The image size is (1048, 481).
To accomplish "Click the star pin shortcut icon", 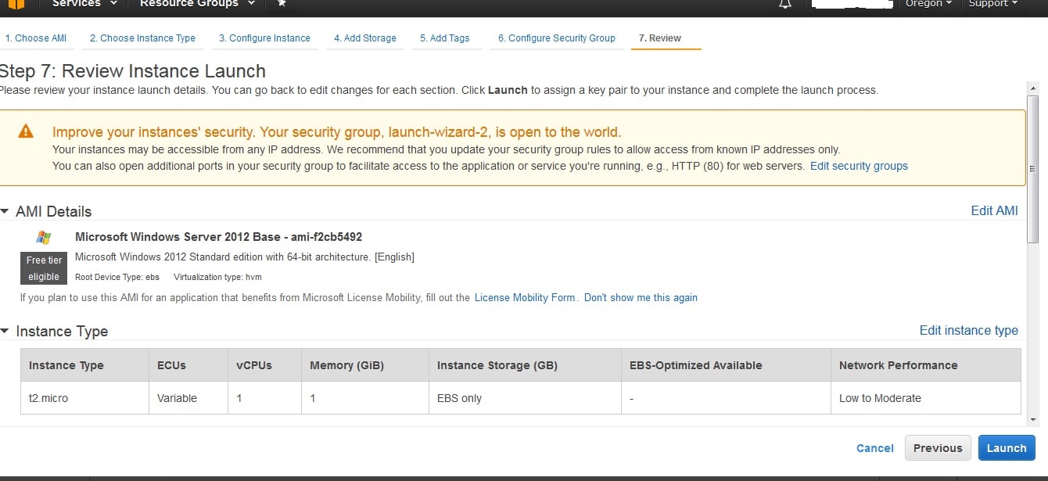I will pyautogui.click(x=282, y=4).
